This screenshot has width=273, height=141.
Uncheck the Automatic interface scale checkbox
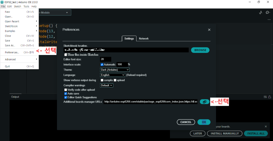pos(102,65)
